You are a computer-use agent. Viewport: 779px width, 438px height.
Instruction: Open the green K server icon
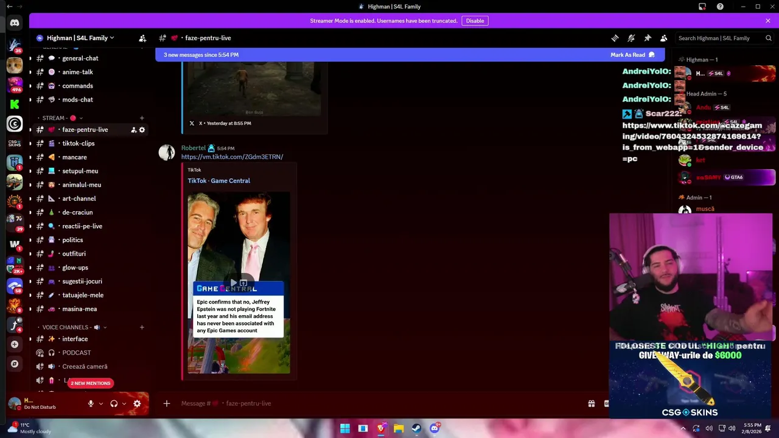(15, 105)
